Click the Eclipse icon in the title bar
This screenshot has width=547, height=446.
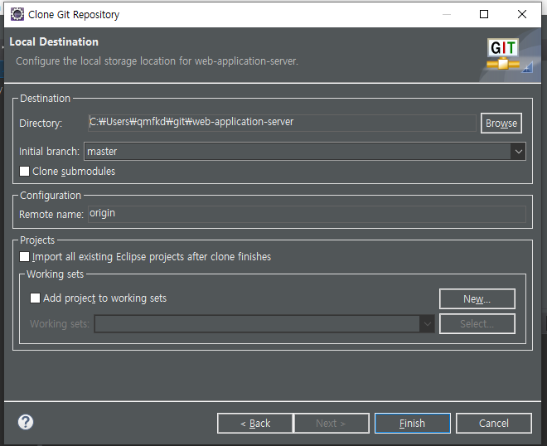click(17, 14)
